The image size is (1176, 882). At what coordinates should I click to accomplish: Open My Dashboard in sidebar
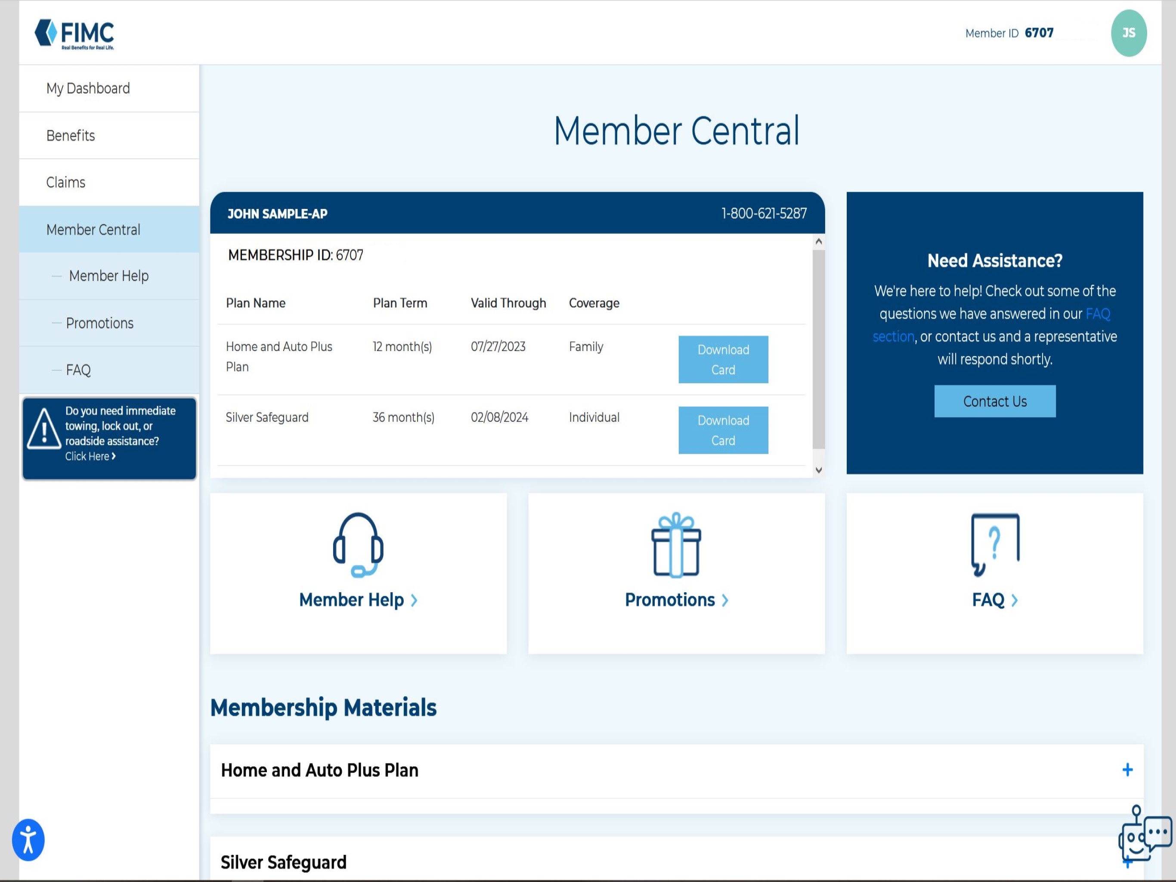[88, 88]
